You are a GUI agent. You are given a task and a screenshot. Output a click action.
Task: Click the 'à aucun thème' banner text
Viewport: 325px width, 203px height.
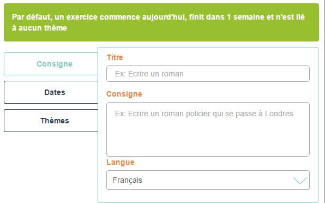pyautogui.click(x=39, y=28)
